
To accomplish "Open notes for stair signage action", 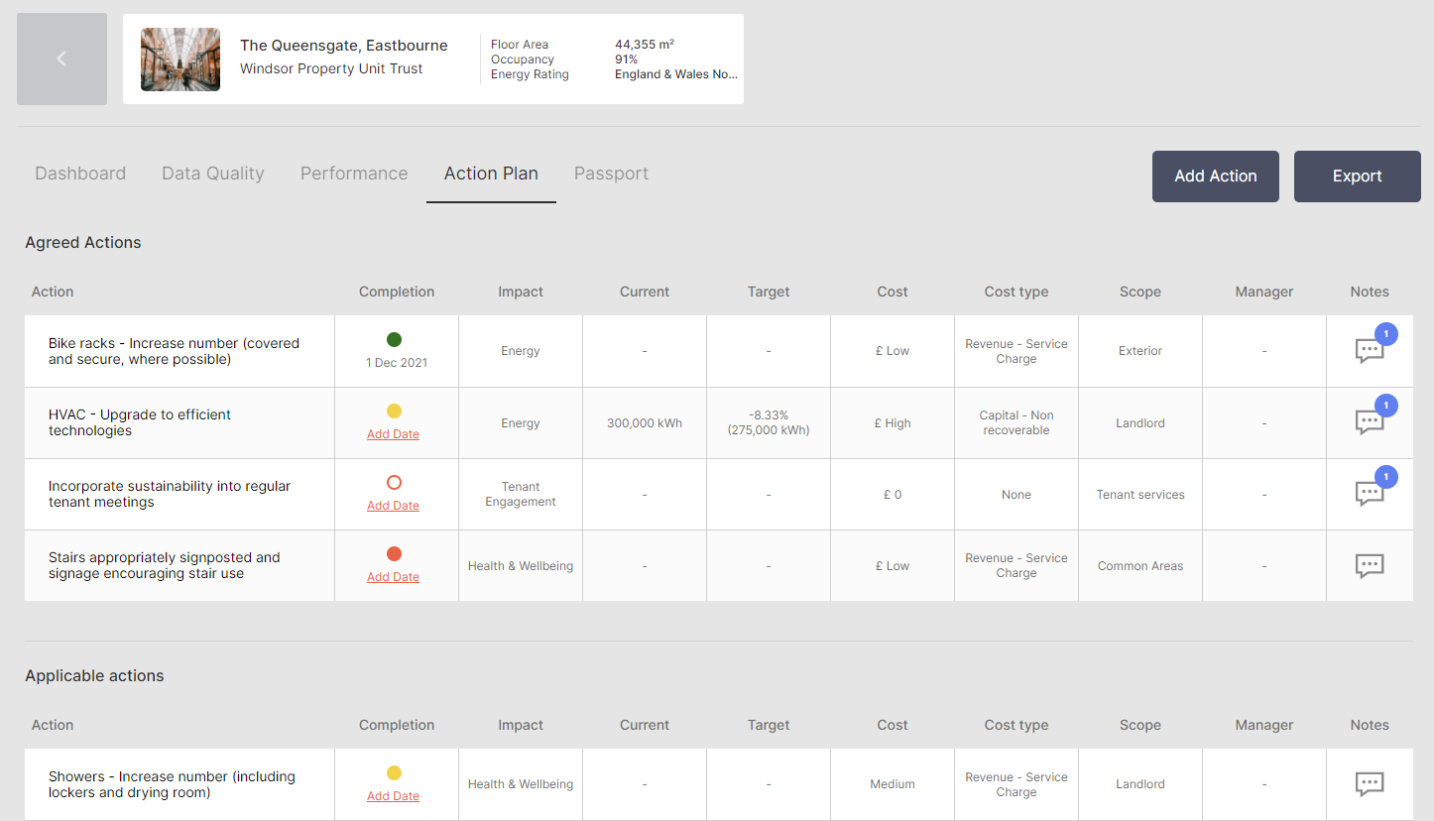I will pos(1370,565).
